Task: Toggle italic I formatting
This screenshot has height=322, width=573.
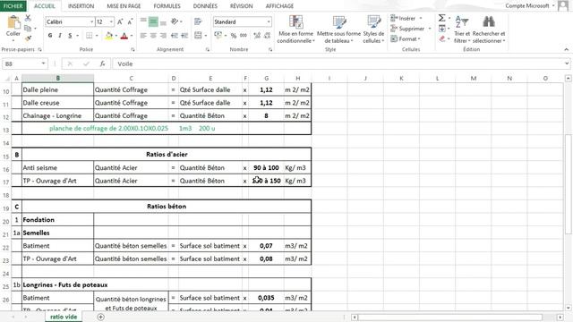Action: (x=60, y=36)
